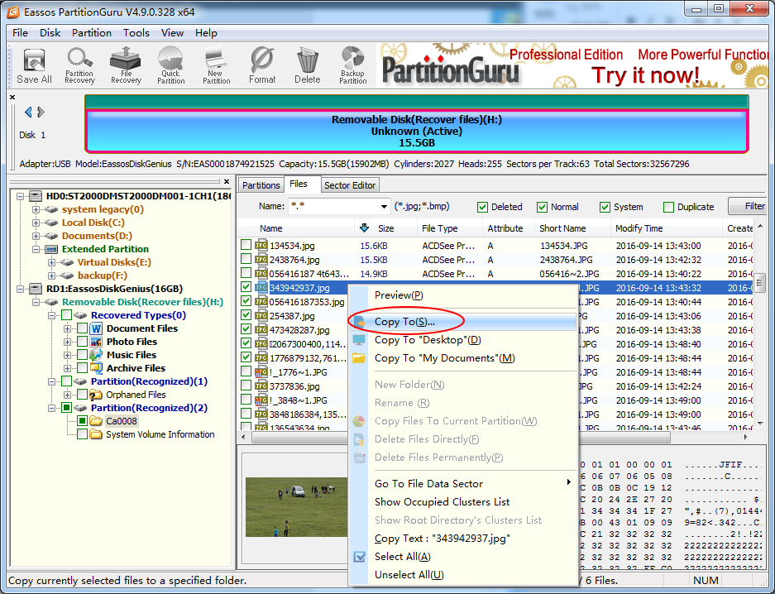The image size is (775, 594).
Task: Collapse the HD0:ST2000DM disk node
Action: (x=21, y=196)
